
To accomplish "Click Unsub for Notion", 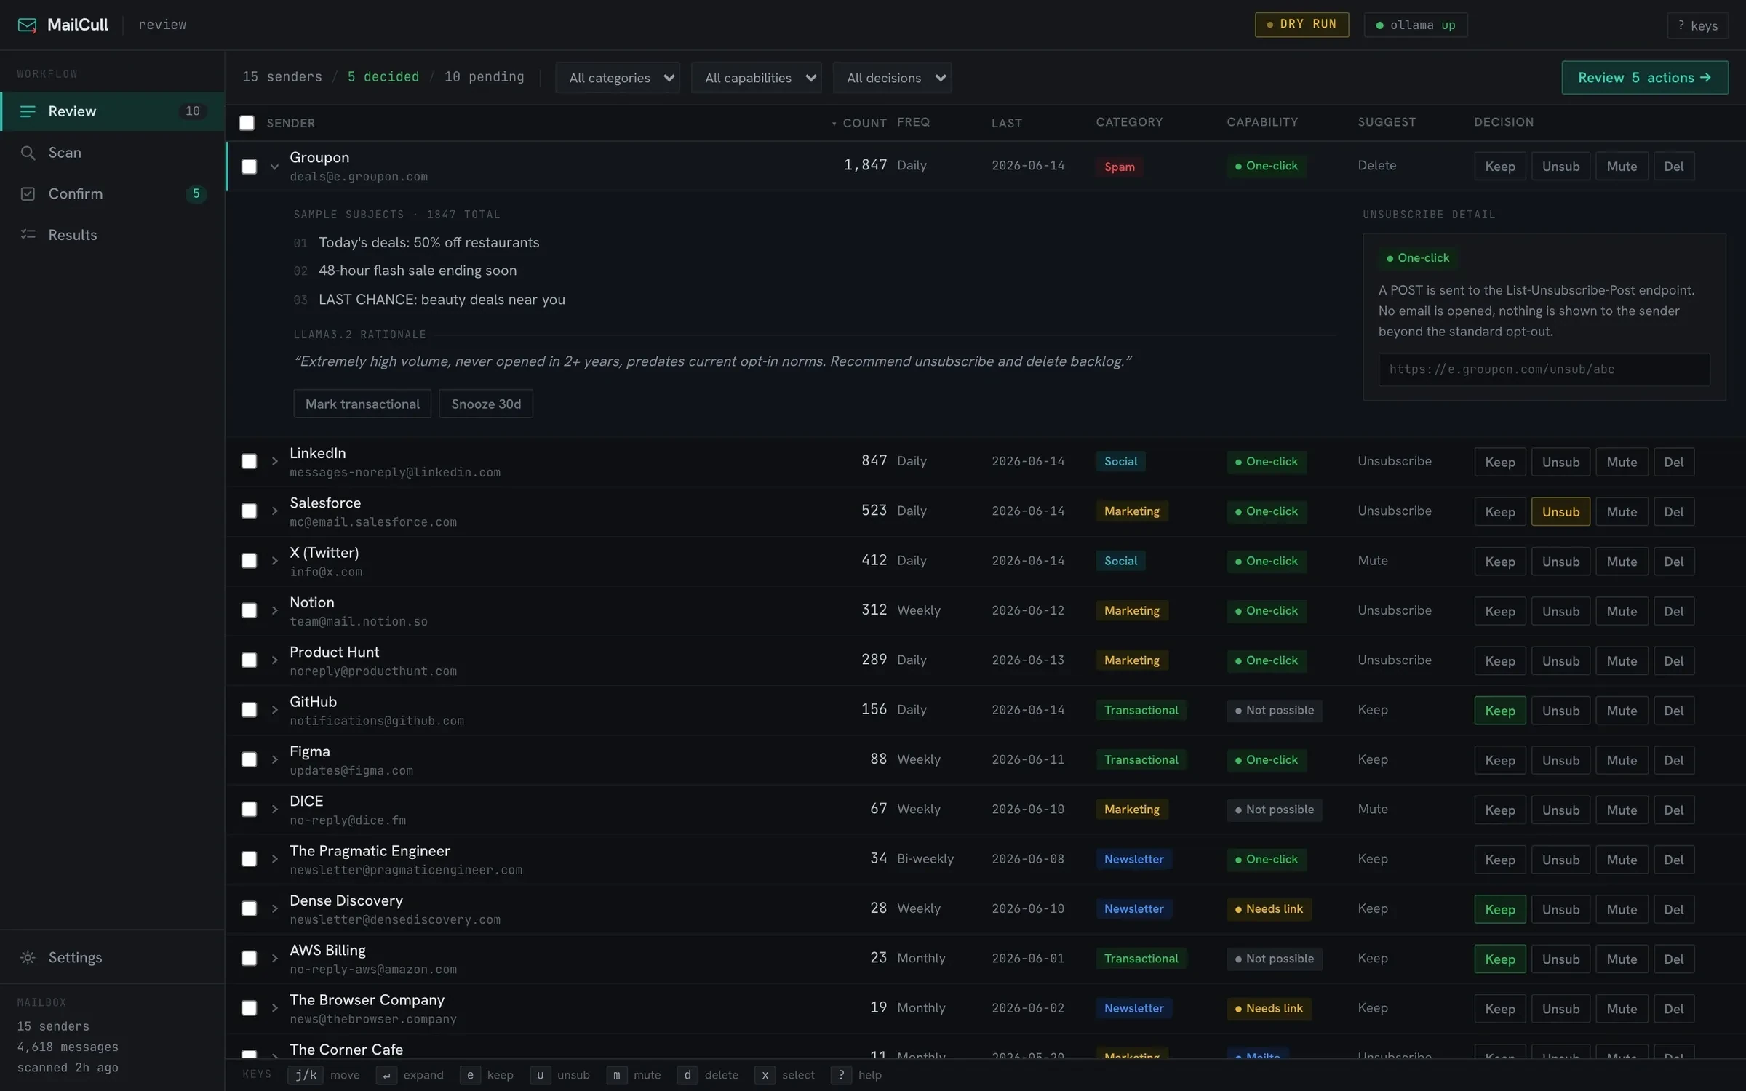I will pos(1560,611).
